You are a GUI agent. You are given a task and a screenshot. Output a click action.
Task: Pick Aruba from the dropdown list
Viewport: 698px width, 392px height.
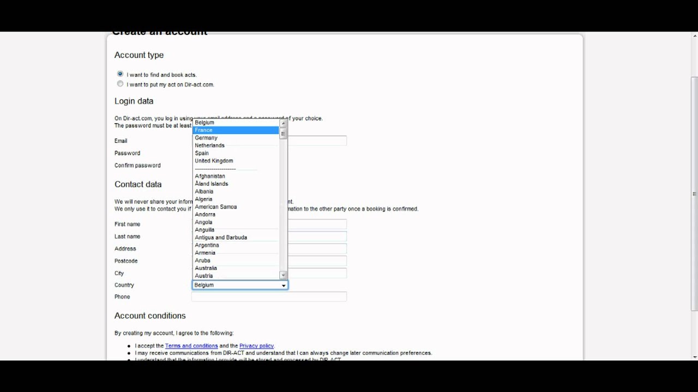click(236, 260)
